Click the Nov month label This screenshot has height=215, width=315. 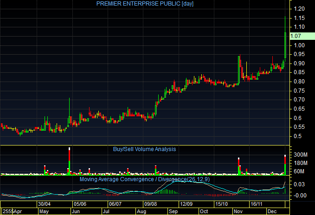click(x=238, y=211)
